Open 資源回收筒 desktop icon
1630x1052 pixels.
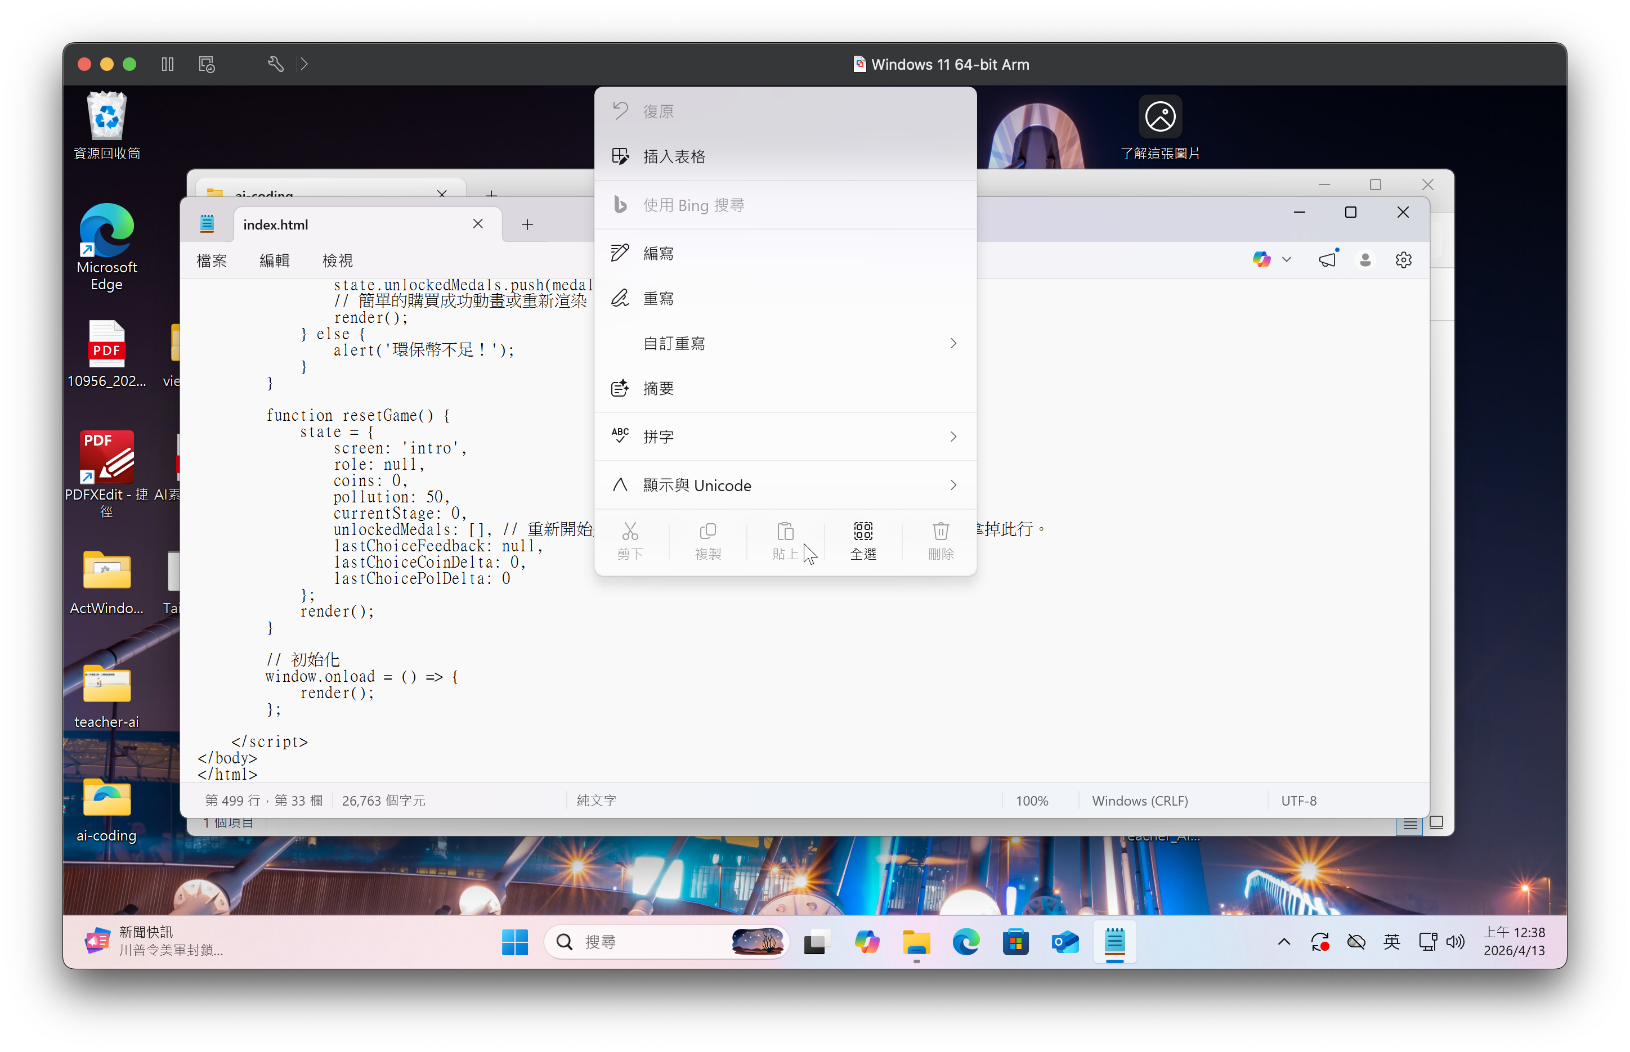pos(106,127)
